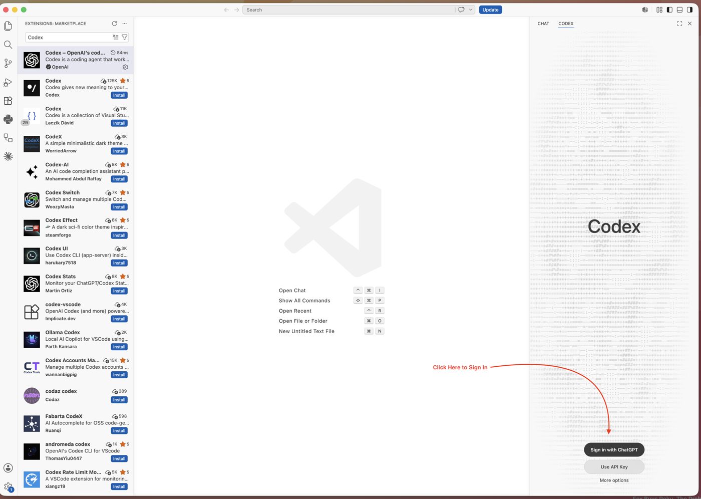Click the hexagon icon in the title bar

coord(645,10)
